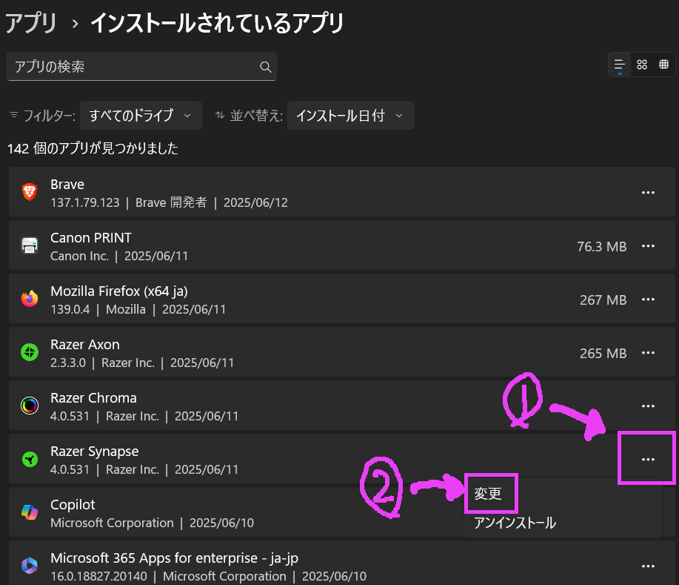Select the Copilot app name
This screenshot has height=585, width=679.
tap(73, 505)
